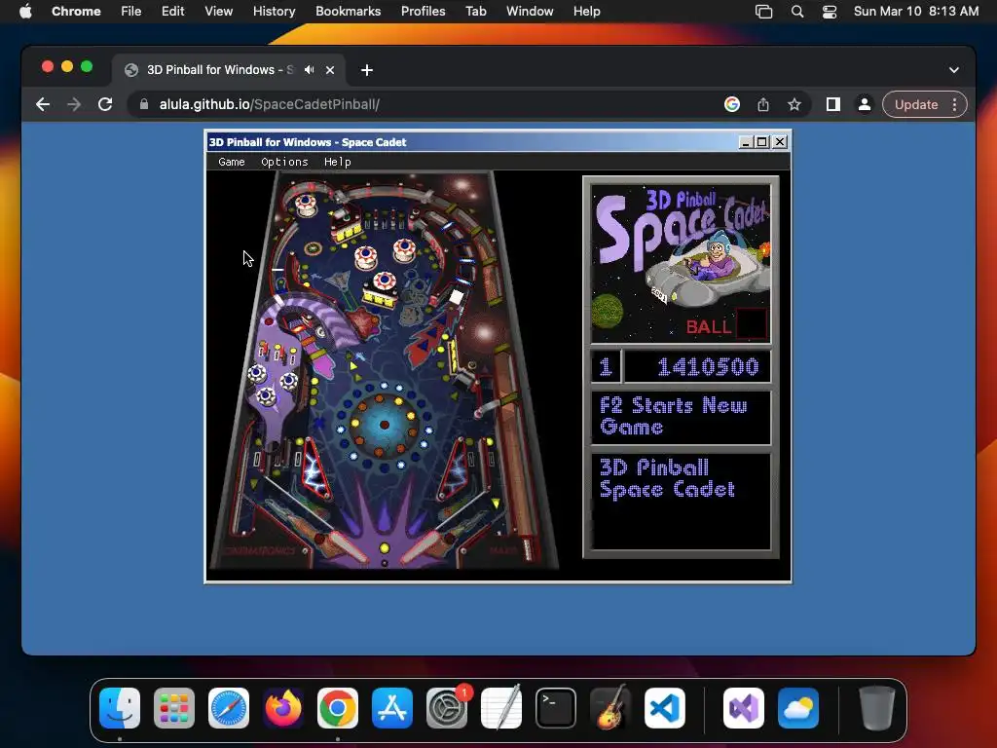Open TextEdit from the dock
Image resolution: width=997 pixels, height=748 pixels.
coord(501,708)
